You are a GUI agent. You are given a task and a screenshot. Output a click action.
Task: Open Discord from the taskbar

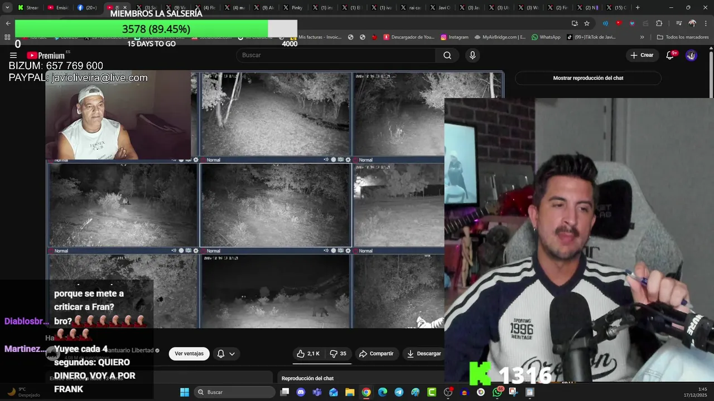point(301,392)
